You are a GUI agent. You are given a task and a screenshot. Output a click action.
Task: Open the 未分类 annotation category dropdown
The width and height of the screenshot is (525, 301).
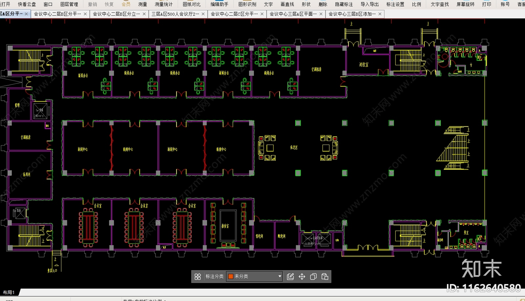[x=255, y=276]
